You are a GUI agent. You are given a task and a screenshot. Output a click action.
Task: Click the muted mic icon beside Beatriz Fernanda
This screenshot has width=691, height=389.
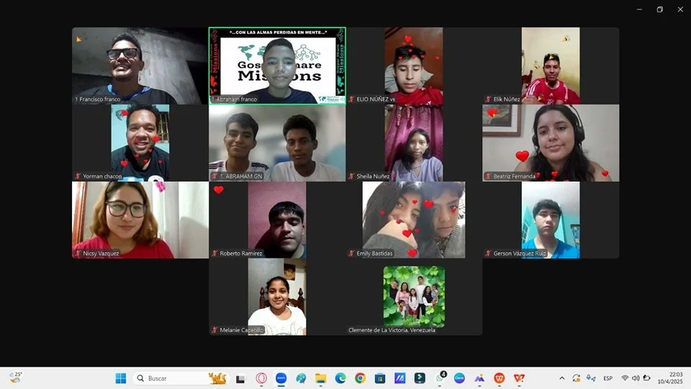click(488, 176)
